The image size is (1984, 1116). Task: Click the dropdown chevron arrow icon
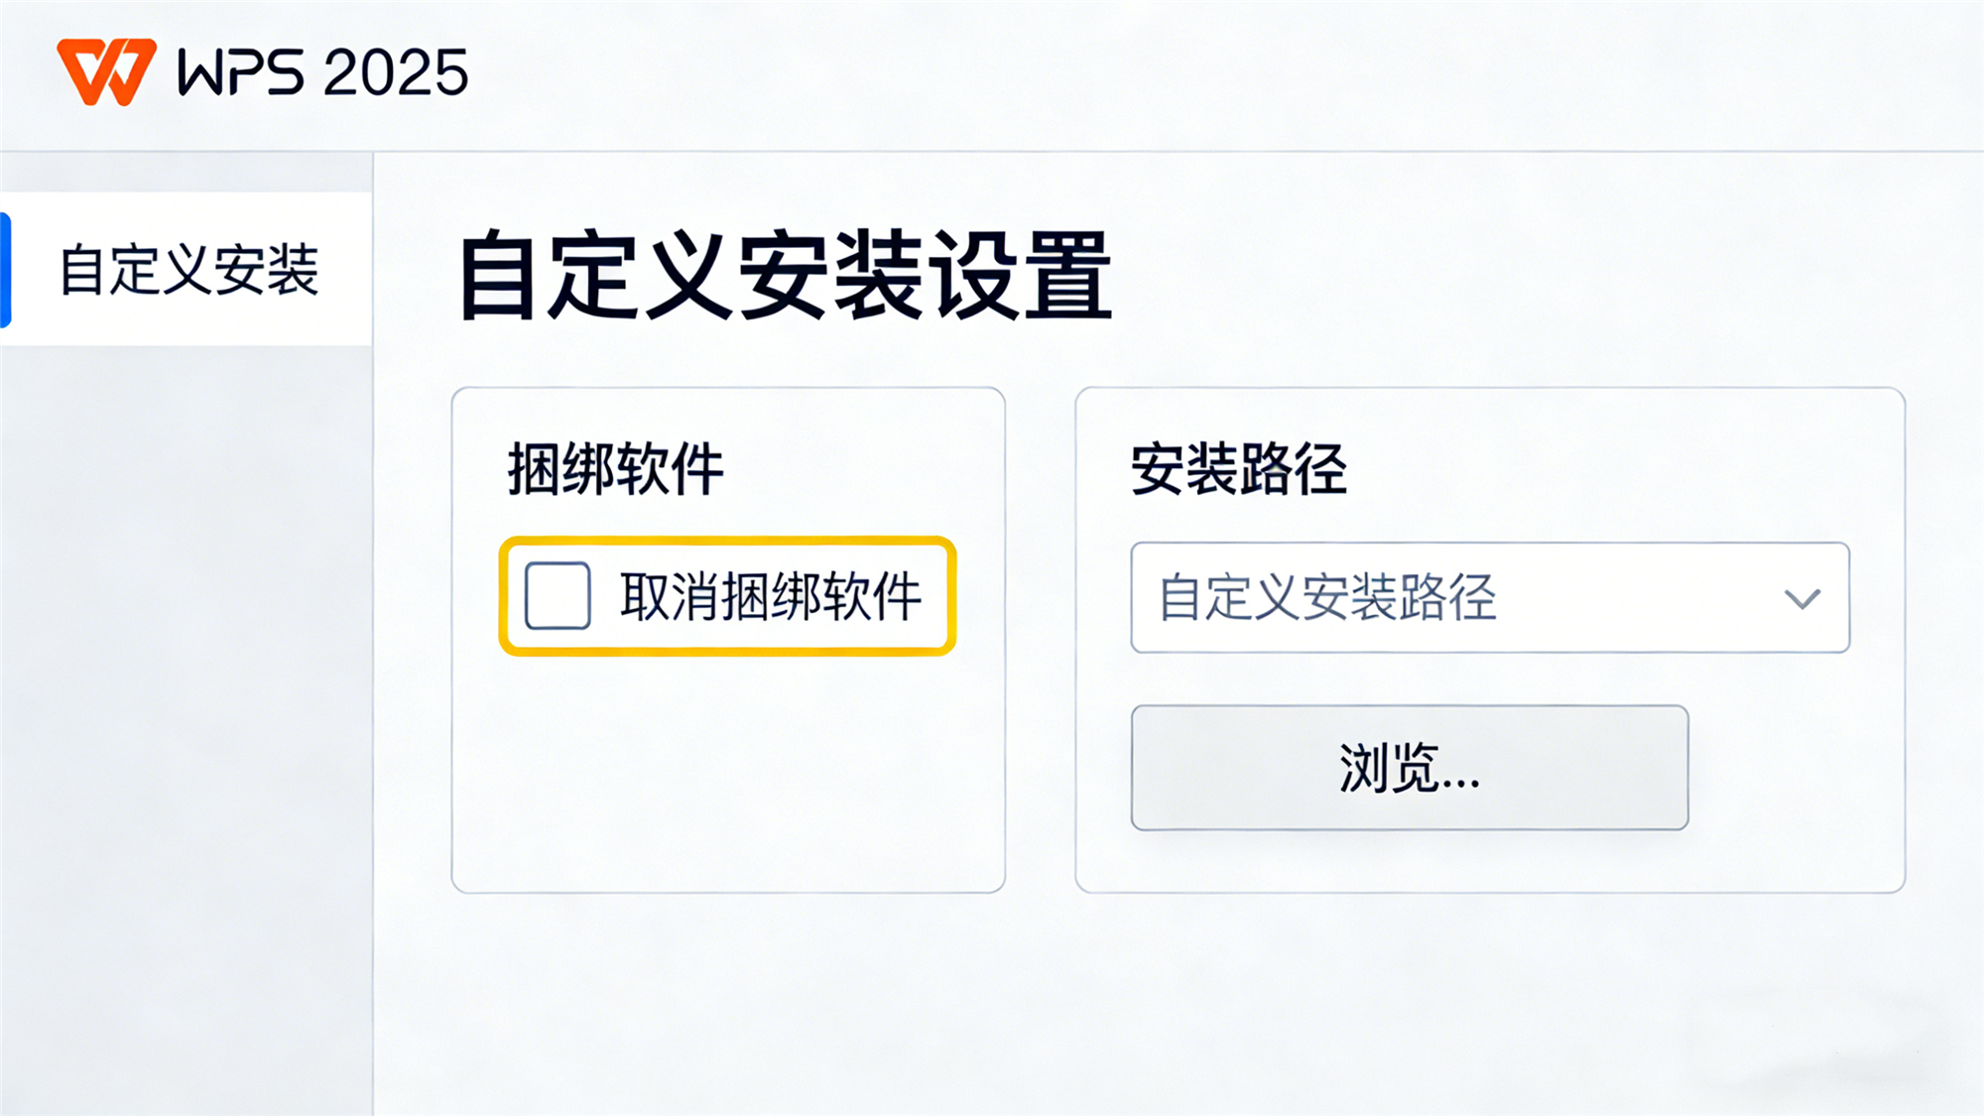1802,597
